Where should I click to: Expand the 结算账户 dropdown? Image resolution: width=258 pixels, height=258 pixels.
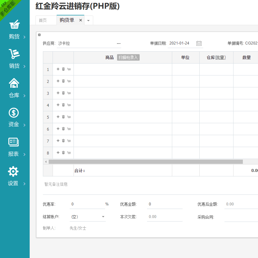[103, 217]
